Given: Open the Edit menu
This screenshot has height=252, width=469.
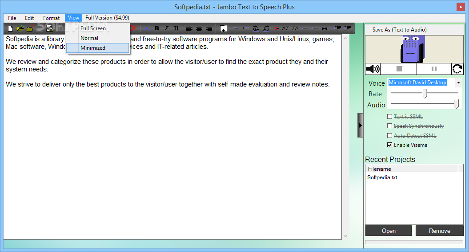Looking at the screenshot, I should click(29, 18).
